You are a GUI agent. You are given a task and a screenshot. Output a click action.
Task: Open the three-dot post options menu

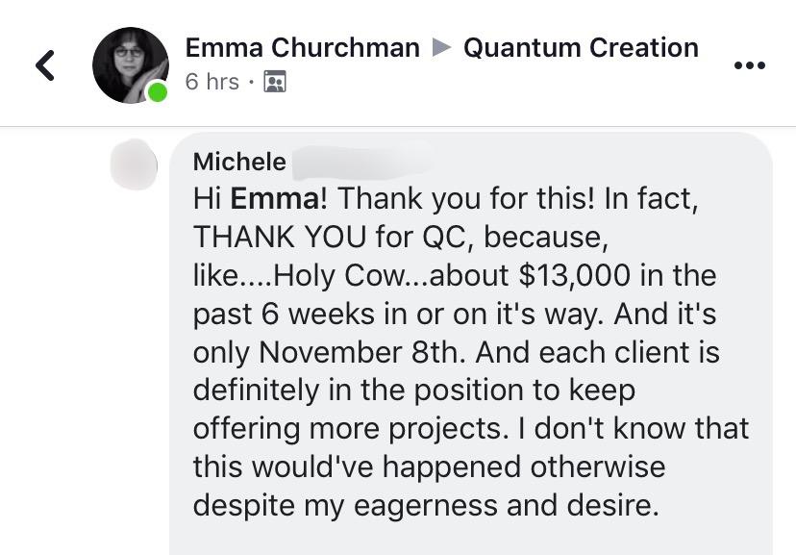tap(749, 65)
